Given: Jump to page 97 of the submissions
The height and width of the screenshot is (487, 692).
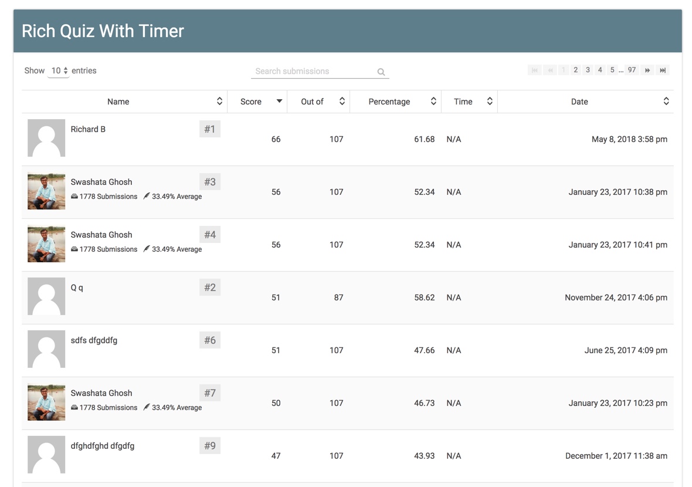Looking at the screenshot, I should 632,70.
